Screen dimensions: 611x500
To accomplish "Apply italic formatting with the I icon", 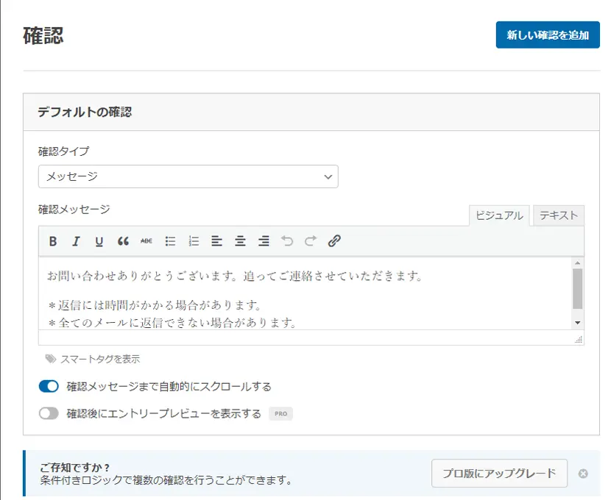I will (x=75, y=241).
